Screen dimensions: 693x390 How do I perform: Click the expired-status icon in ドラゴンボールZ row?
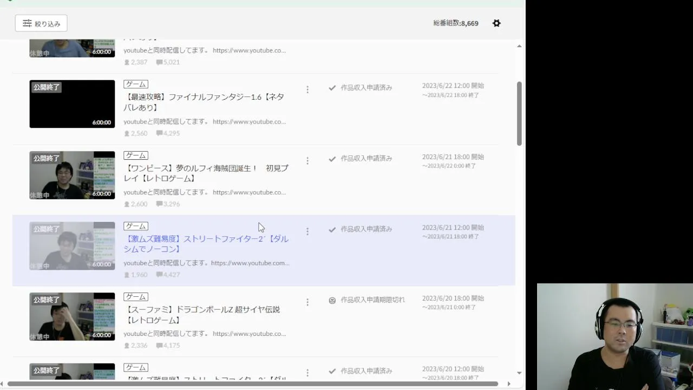coord(332,300)
